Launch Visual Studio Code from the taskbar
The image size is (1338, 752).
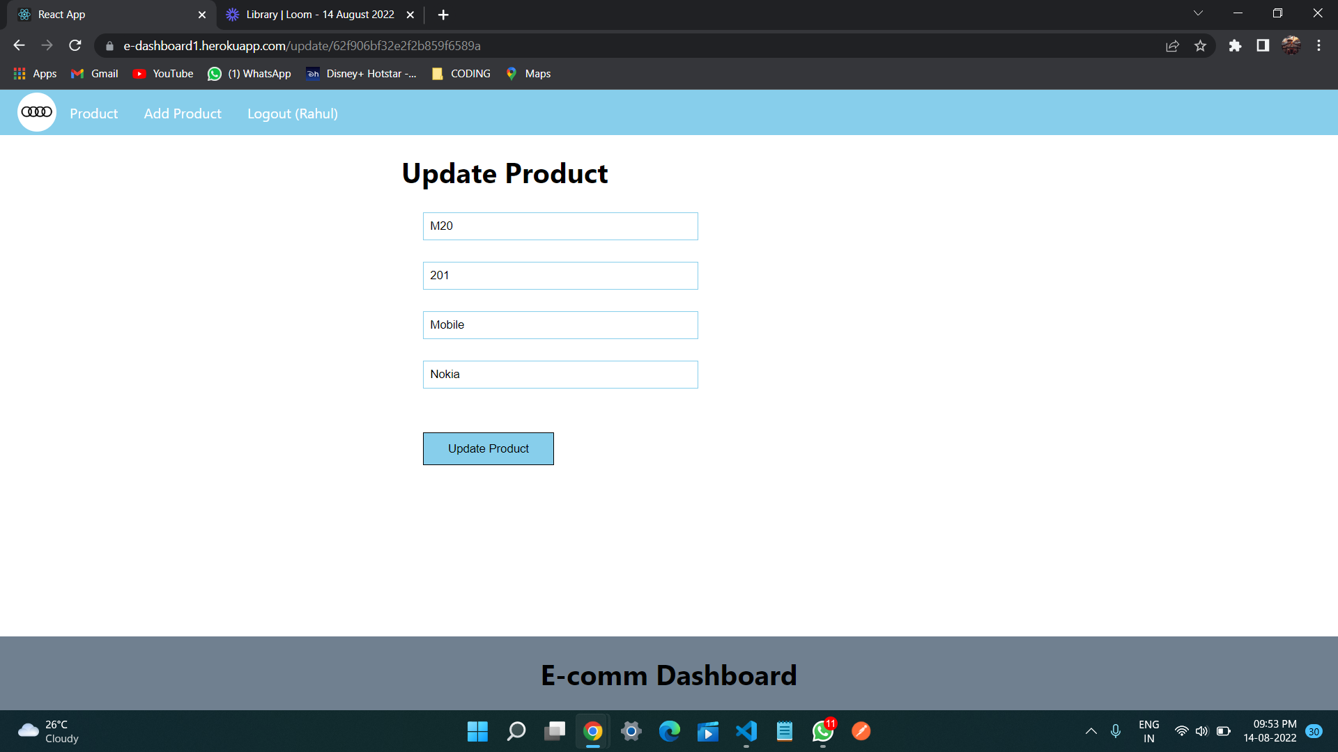click(746, 731)
